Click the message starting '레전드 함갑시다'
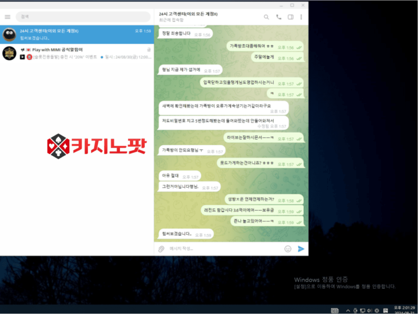 [x=252, y=211]
